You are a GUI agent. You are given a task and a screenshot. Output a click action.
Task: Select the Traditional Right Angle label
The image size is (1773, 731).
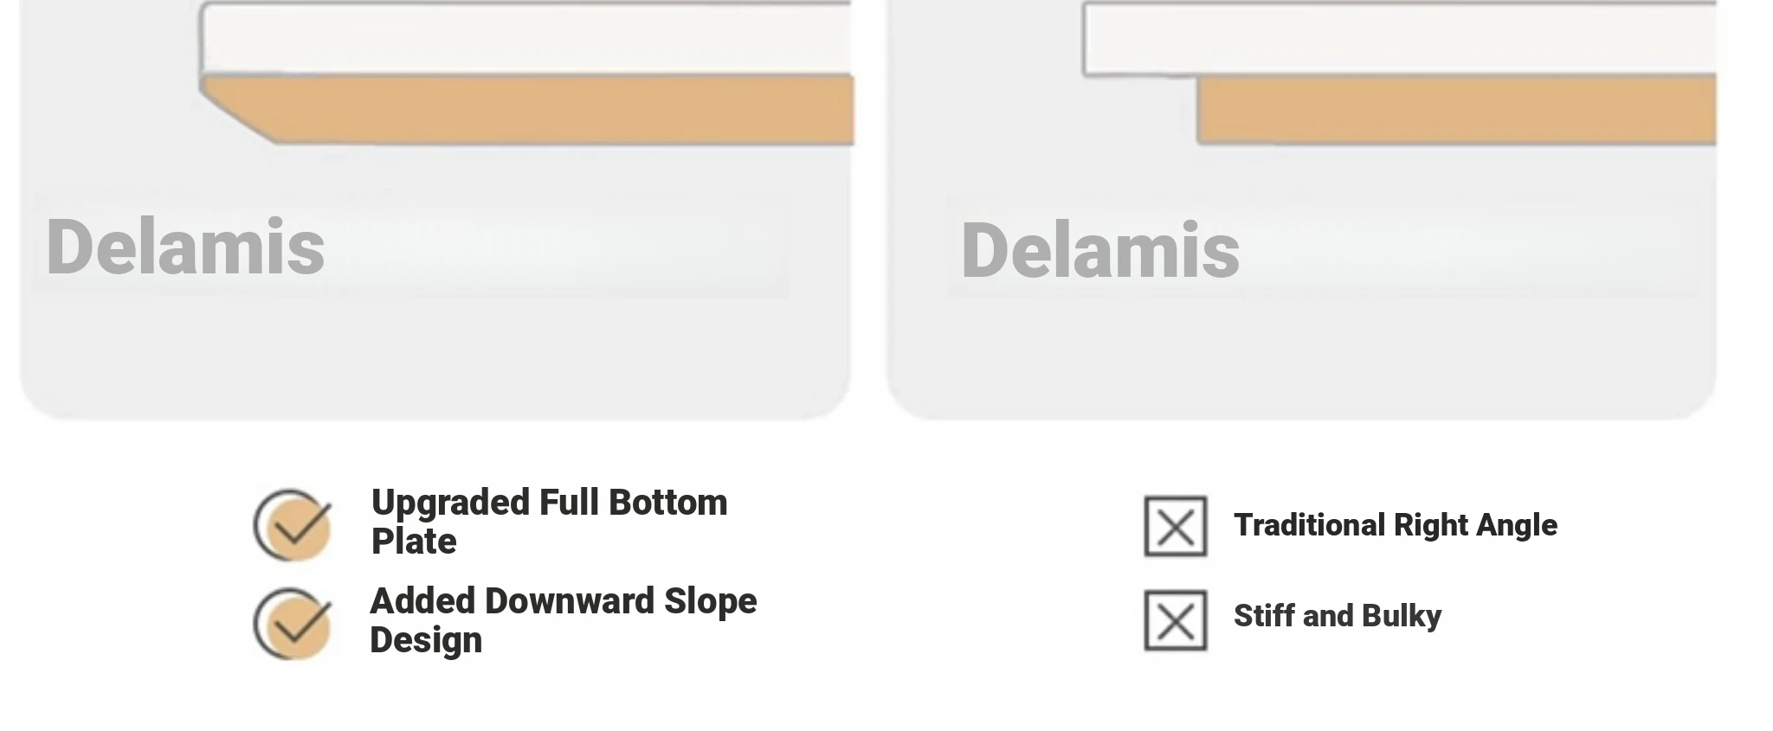1396,525
